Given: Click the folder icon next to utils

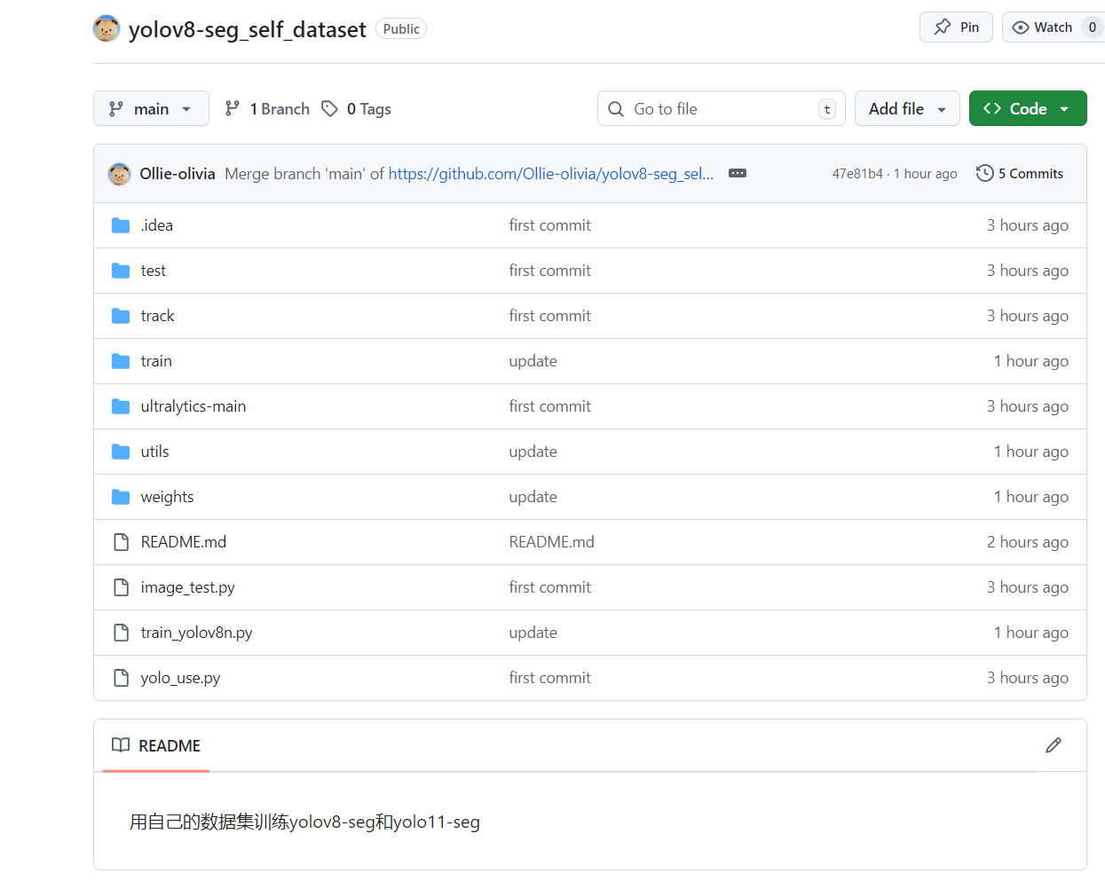Looking at the screenshot, I should click(x=121, y=452).
